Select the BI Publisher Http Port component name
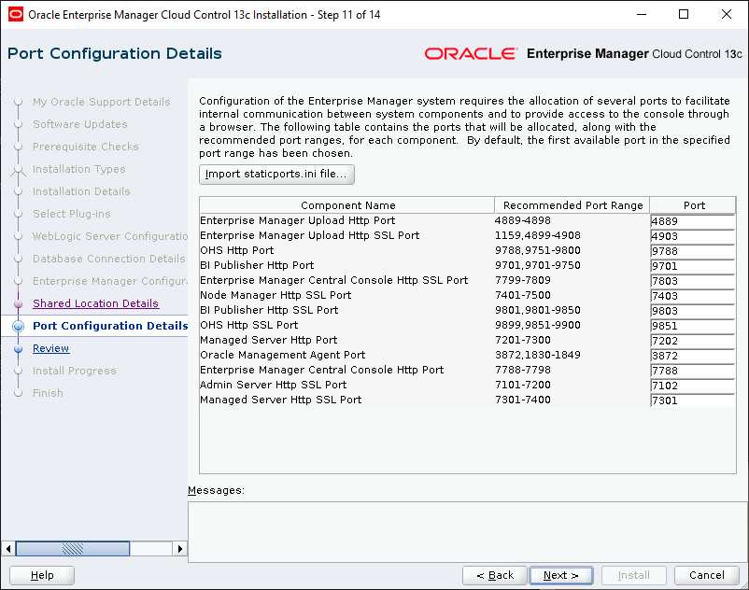The image size is (749, 590). tap(257, 265)
